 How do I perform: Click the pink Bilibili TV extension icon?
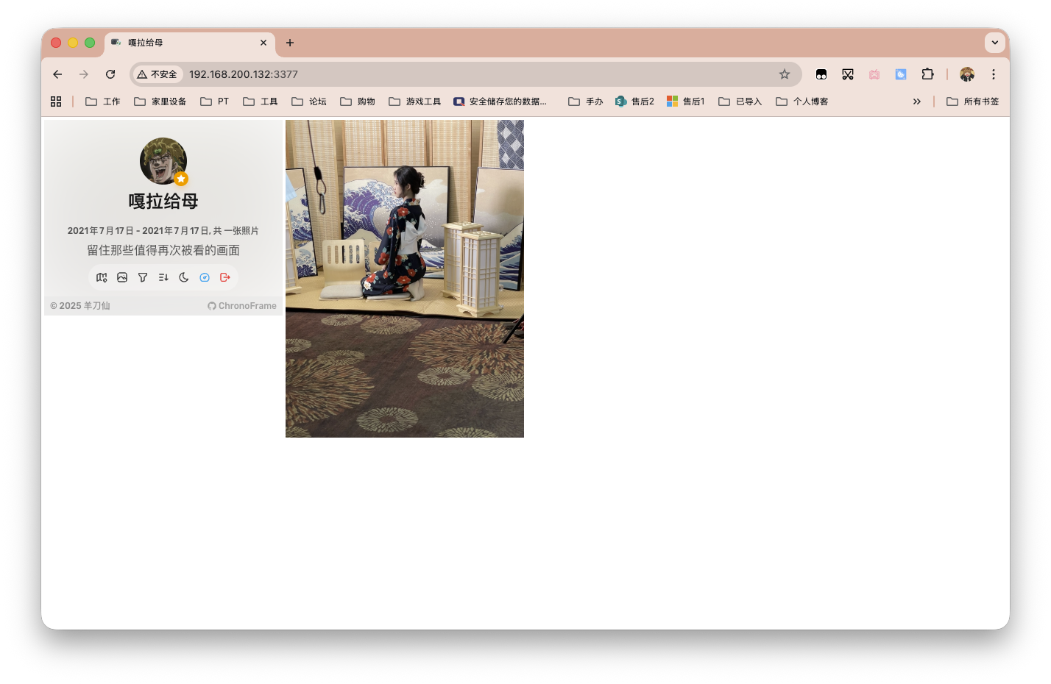[x=874, y=74]
